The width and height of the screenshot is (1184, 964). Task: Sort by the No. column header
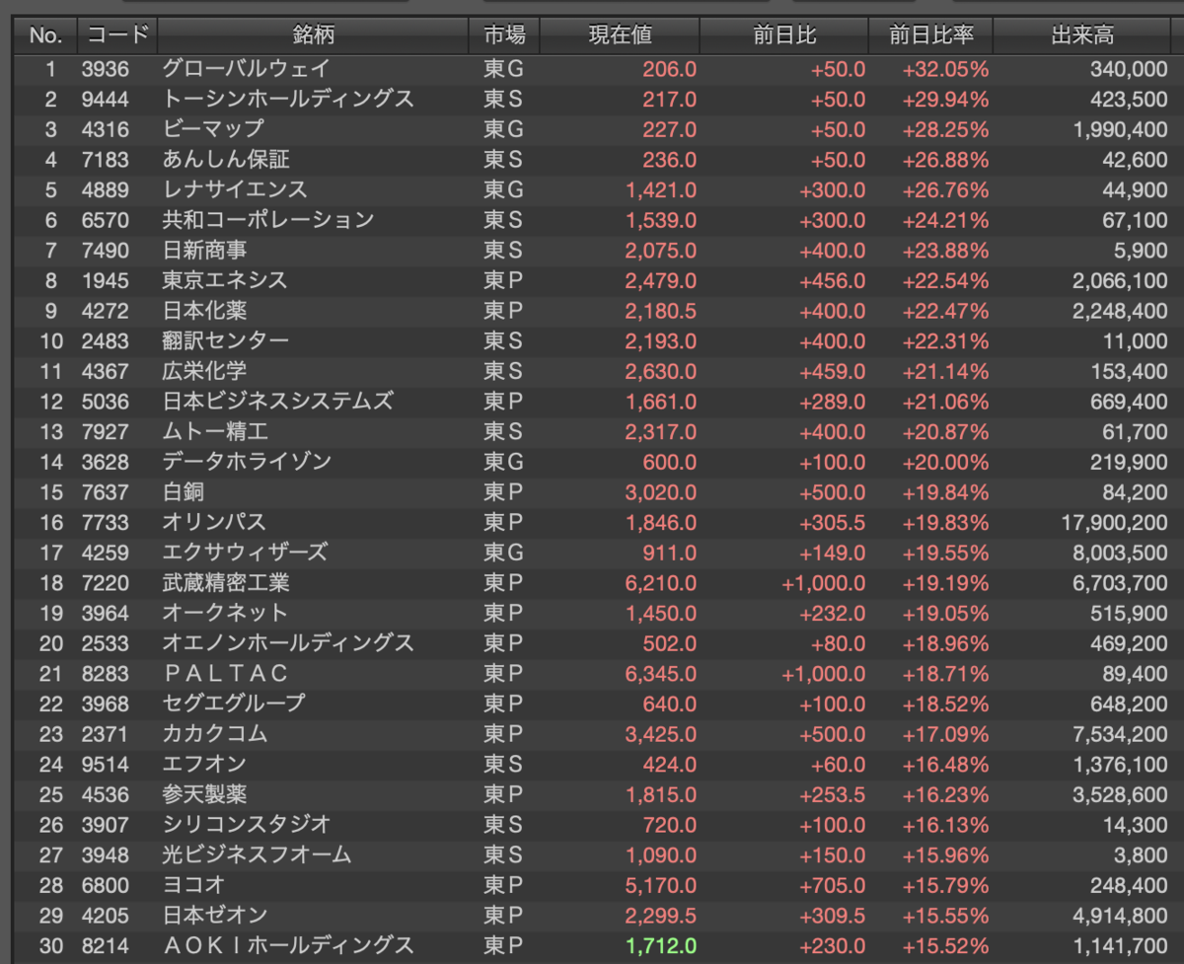45,36
